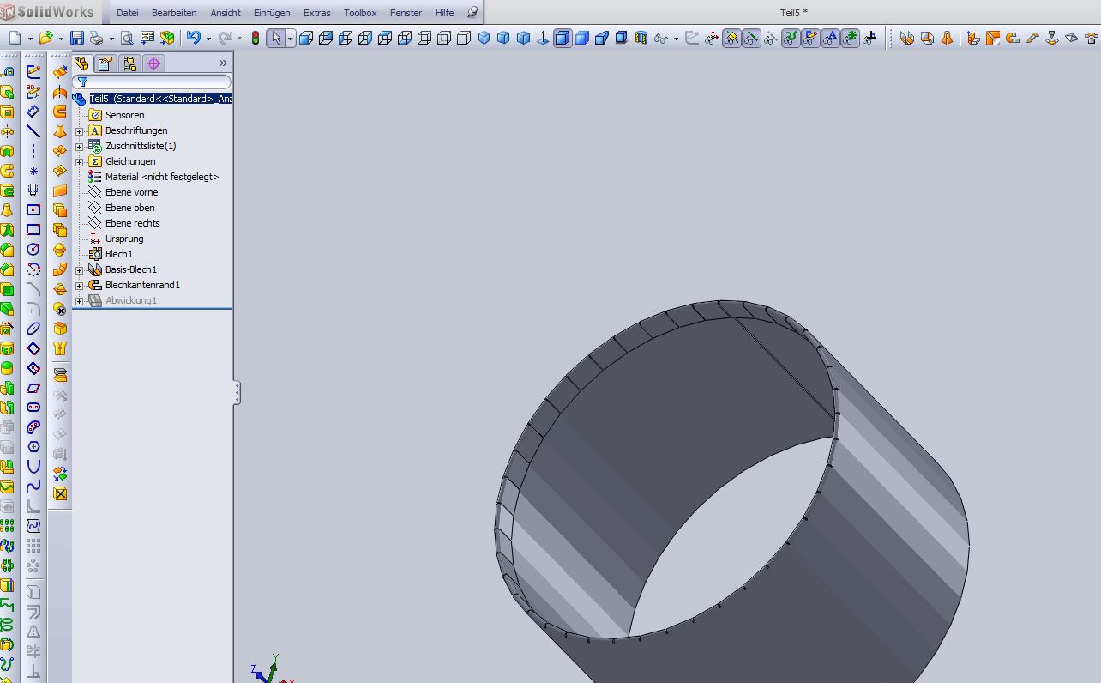
Task: Click the panel expand double-chevron button
Action: [223, 63]
